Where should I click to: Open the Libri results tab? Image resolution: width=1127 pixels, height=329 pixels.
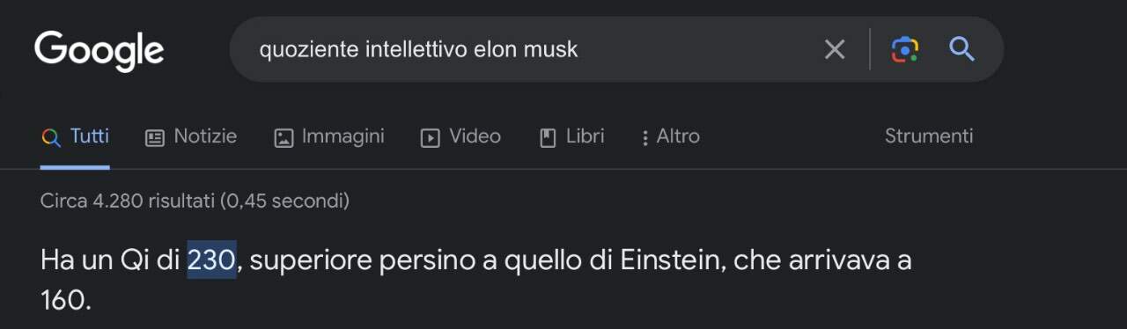click(x=571, y=136)
